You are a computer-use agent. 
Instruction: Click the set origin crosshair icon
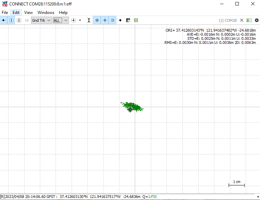point(73,20)
